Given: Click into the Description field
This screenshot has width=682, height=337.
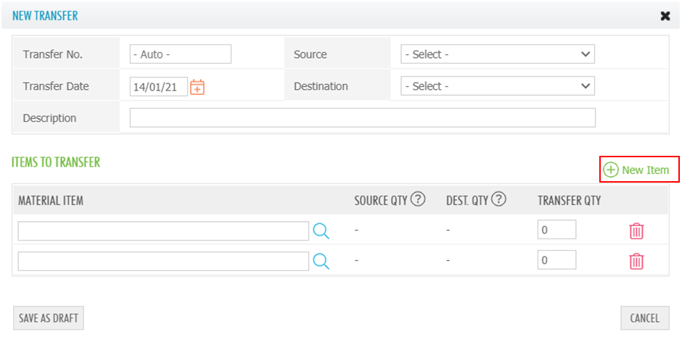Looking at the screenshot, I should [362, 118].
